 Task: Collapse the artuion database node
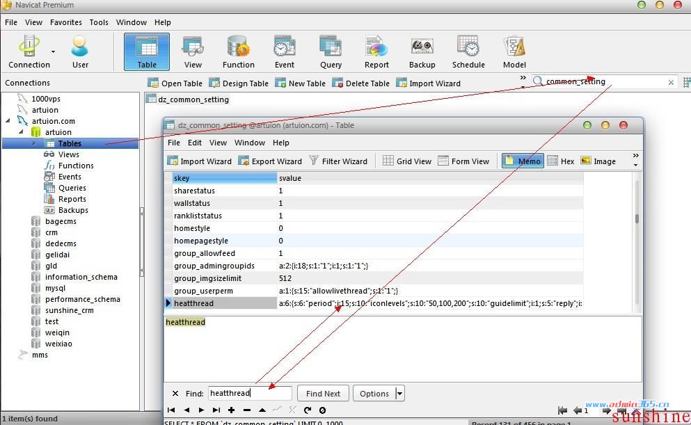tap(21, 131)
